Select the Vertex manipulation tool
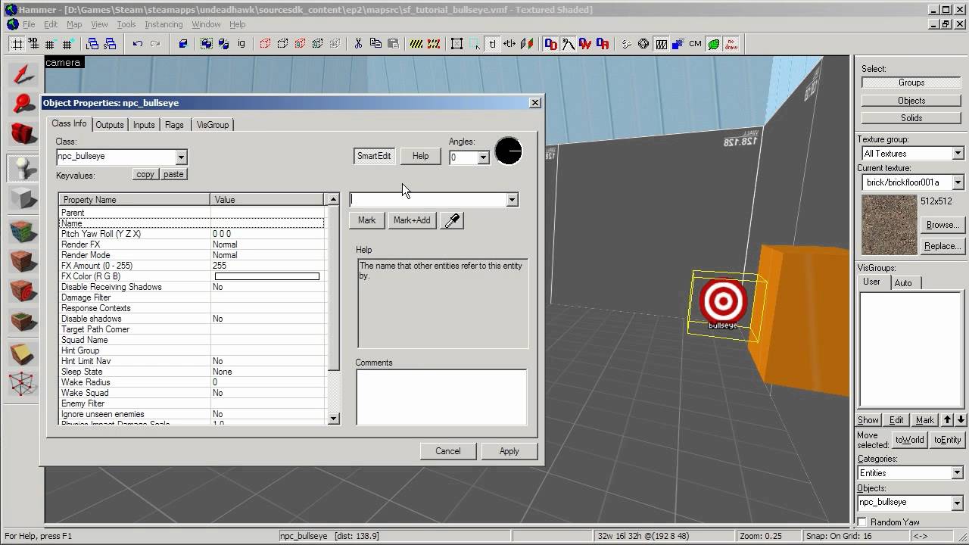 point(23,385)
